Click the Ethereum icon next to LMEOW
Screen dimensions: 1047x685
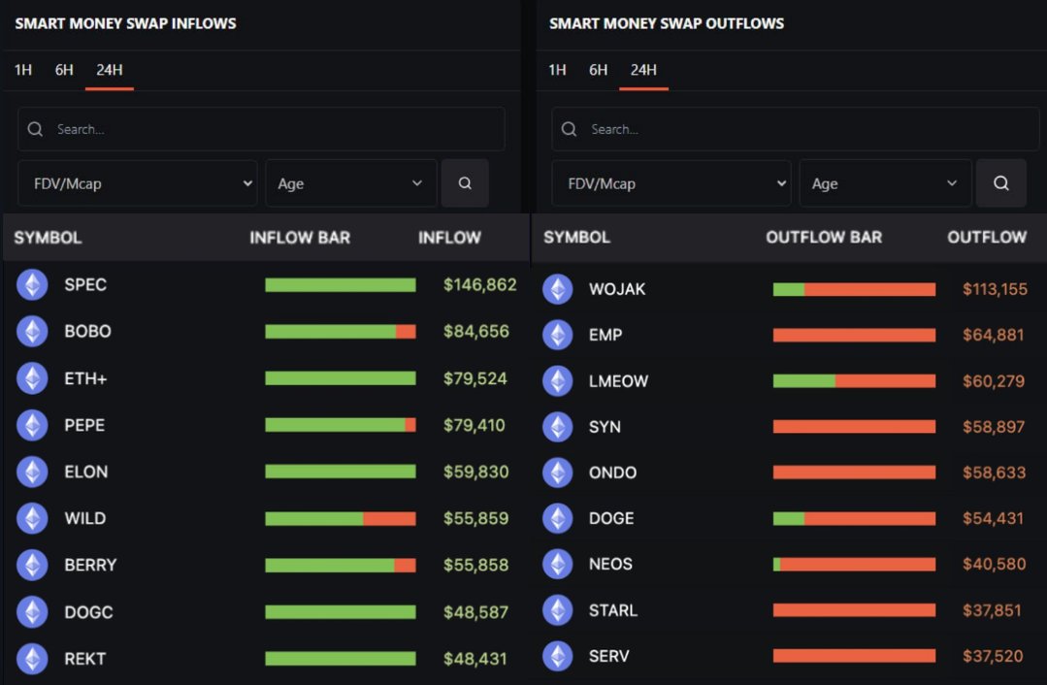point(558,381)
